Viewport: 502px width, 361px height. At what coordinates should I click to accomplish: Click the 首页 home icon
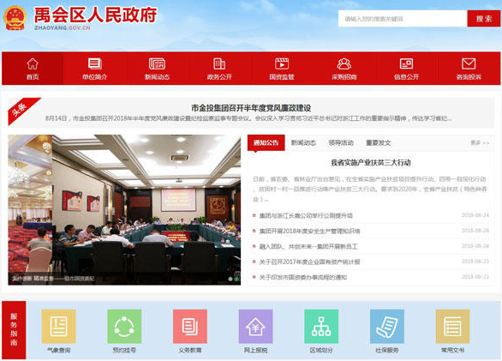(33, 63)
